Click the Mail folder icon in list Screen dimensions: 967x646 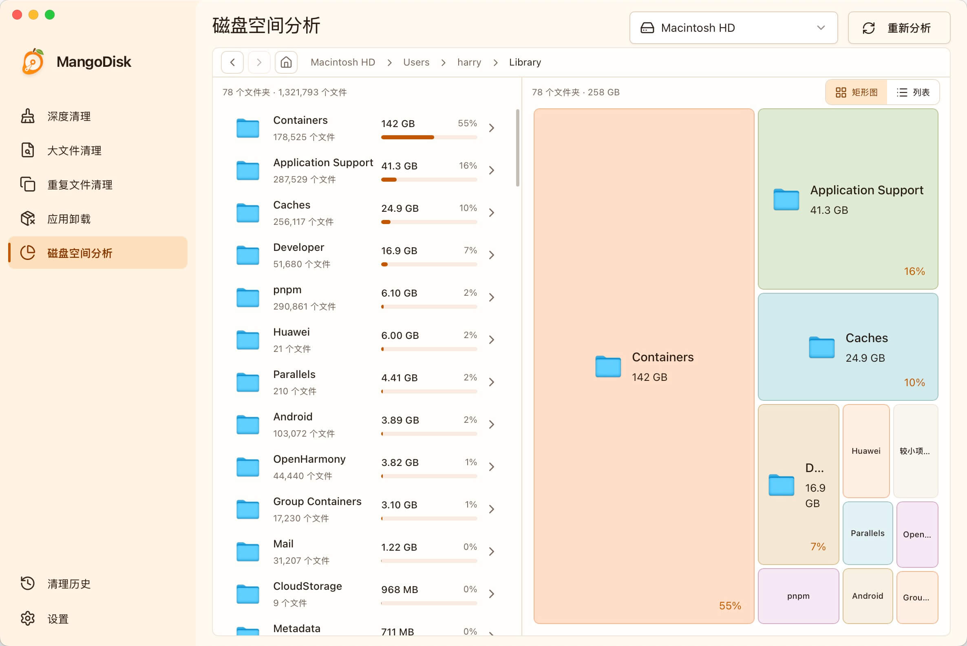pos(247,552)
